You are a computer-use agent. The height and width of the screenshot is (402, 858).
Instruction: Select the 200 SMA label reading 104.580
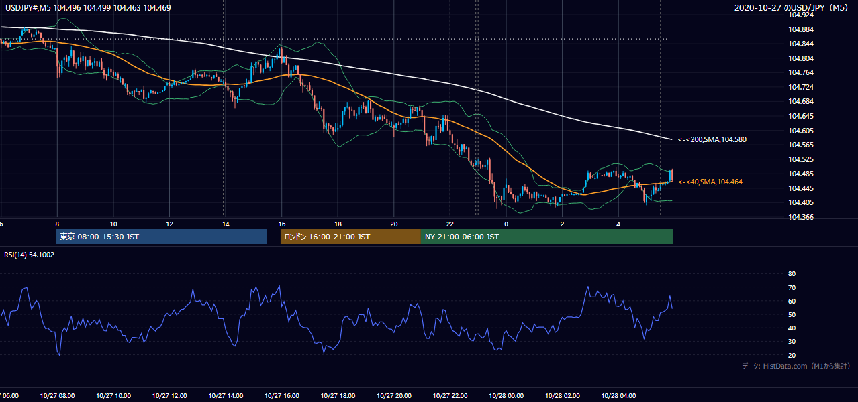click(712, 140)
